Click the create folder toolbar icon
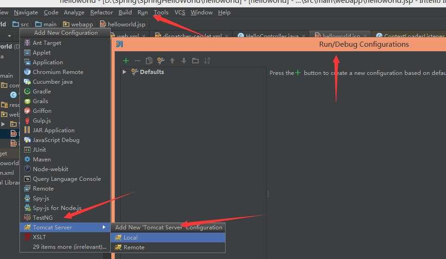The image size is (446, 259). [195, 61]
